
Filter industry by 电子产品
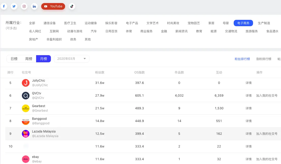coord(132,23)
